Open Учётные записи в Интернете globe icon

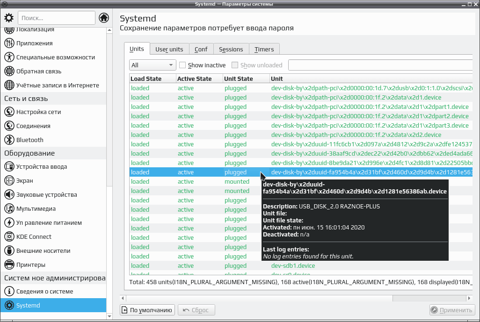coord(9,86)
